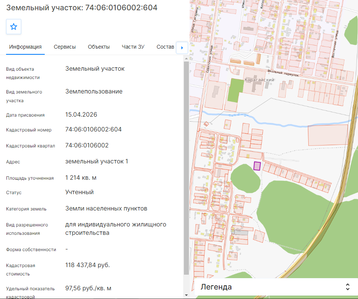Click scrollbar up arrow in info panel
Image resolution: width=358 pixels, height=299 pixels.
click(186, 59)
